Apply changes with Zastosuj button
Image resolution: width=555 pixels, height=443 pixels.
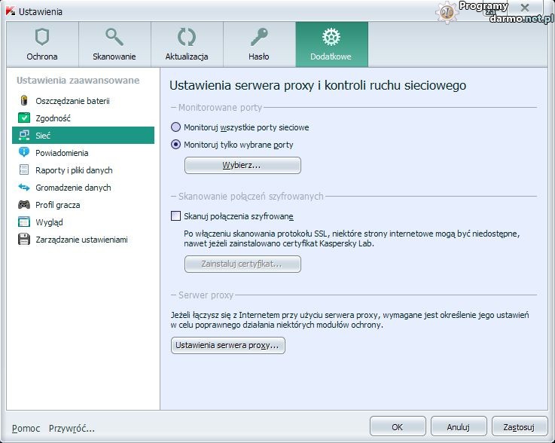520,426
